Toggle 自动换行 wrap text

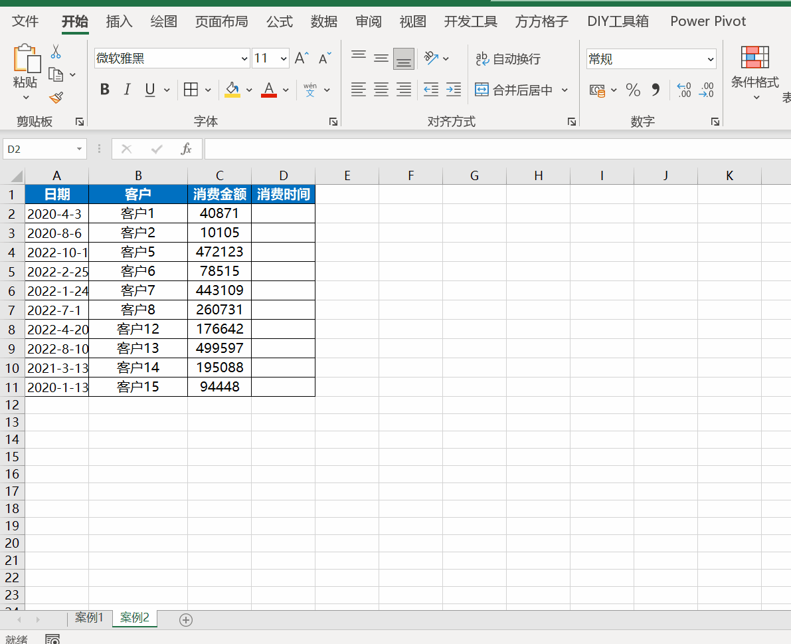[x=508, y=59]
